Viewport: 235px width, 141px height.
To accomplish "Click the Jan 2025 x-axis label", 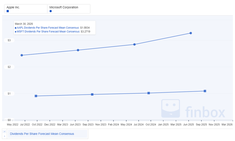I will point(163,125).
